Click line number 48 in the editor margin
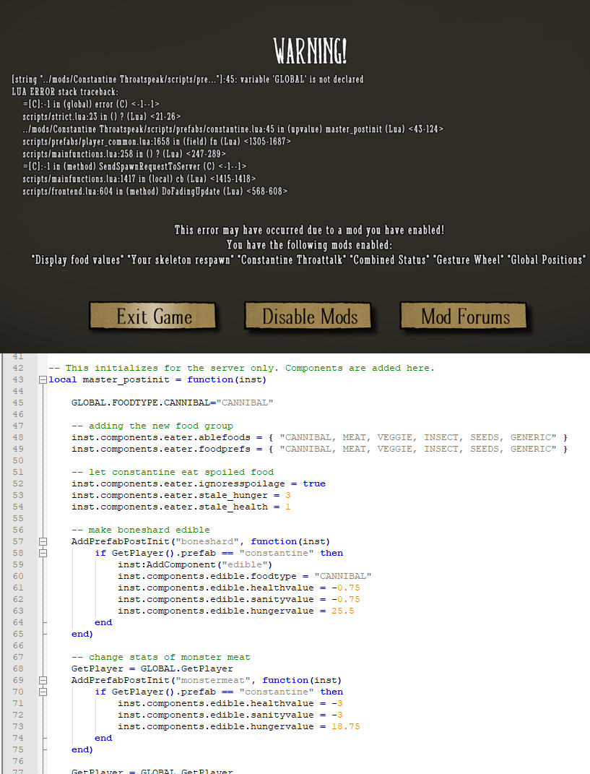The height and width of the screenshot is (774, 590). coord(18,437)
